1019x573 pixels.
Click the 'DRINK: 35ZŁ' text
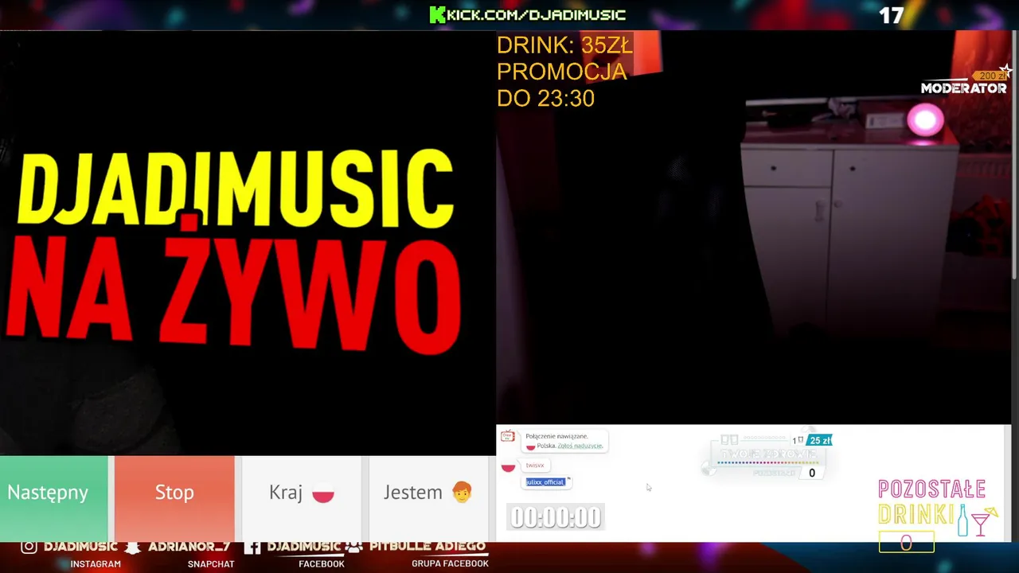coord(564,45)
